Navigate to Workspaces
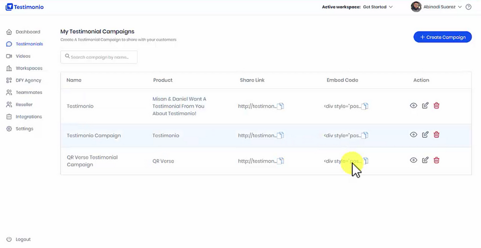The width and height of the screenshot is (481, 248). (x=25, y=68)
